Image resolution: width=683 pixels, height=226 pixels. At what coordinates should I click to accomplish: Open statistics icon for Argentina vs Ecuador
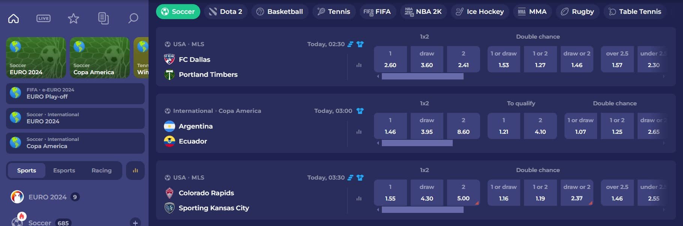(x=359, y=132)
